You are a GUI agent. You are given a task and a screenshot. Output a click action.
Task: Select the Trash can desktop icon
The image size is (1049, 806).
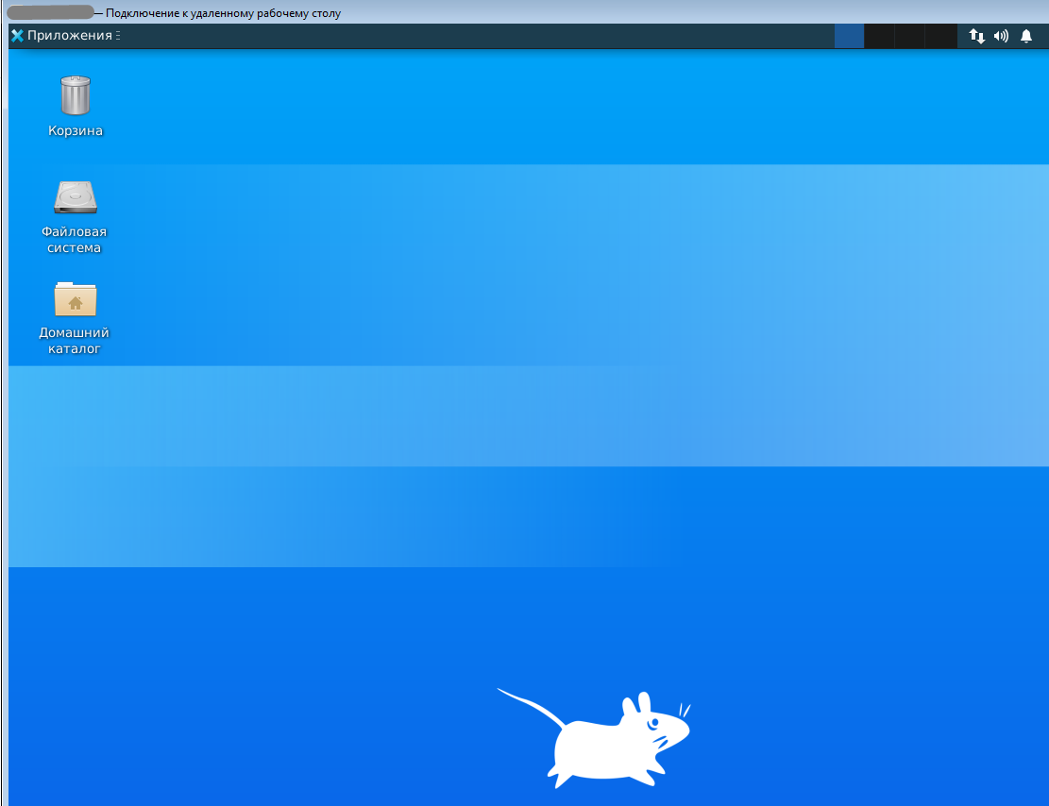click(76, 95)
